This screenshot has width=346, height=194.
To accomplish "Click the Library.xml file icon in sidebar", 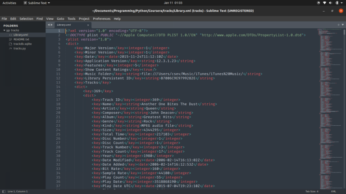I will coord(10,35).
